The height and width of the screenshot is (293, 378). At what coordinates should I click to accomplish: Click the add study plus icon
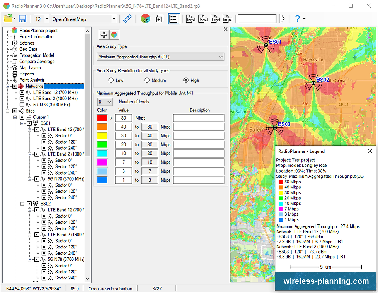point(104,34)
